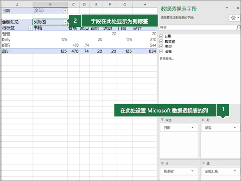Open the 列标签 dropdown arrow
241x181 pixels.
click(65, 22)
